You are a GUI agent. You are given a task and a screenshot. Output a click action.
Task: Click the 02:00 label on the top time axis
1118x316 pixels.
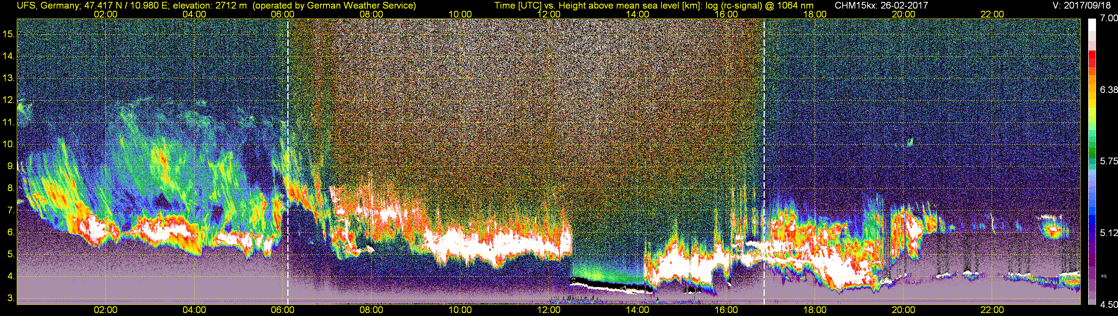[105, 14]
